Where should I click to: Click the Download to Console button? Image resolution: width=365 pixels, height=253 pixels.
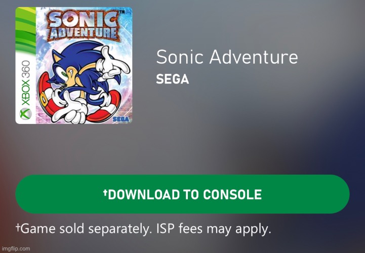click(x=182, y=194)
